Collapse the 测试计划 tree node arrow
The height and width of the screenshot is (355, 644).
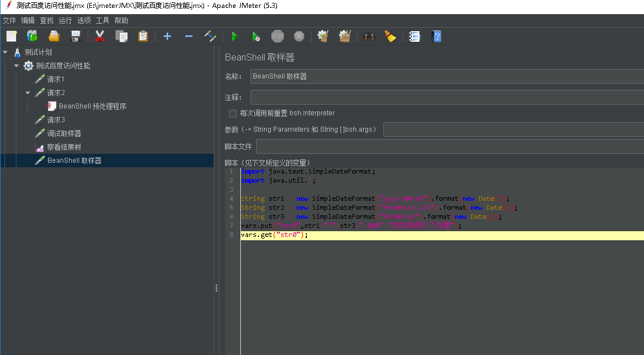click(x=5, y=52)
